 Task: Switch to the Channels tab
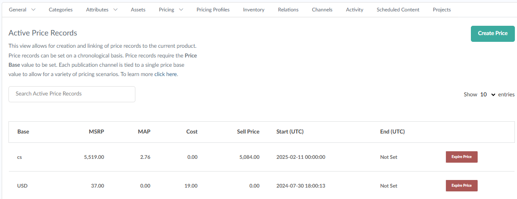click(322, 10)
